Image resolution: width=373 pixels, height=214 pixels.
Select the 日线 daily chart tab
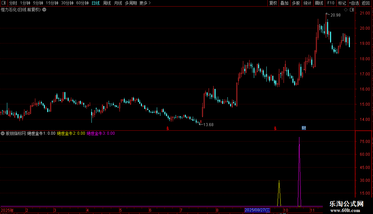pos(96,3)
